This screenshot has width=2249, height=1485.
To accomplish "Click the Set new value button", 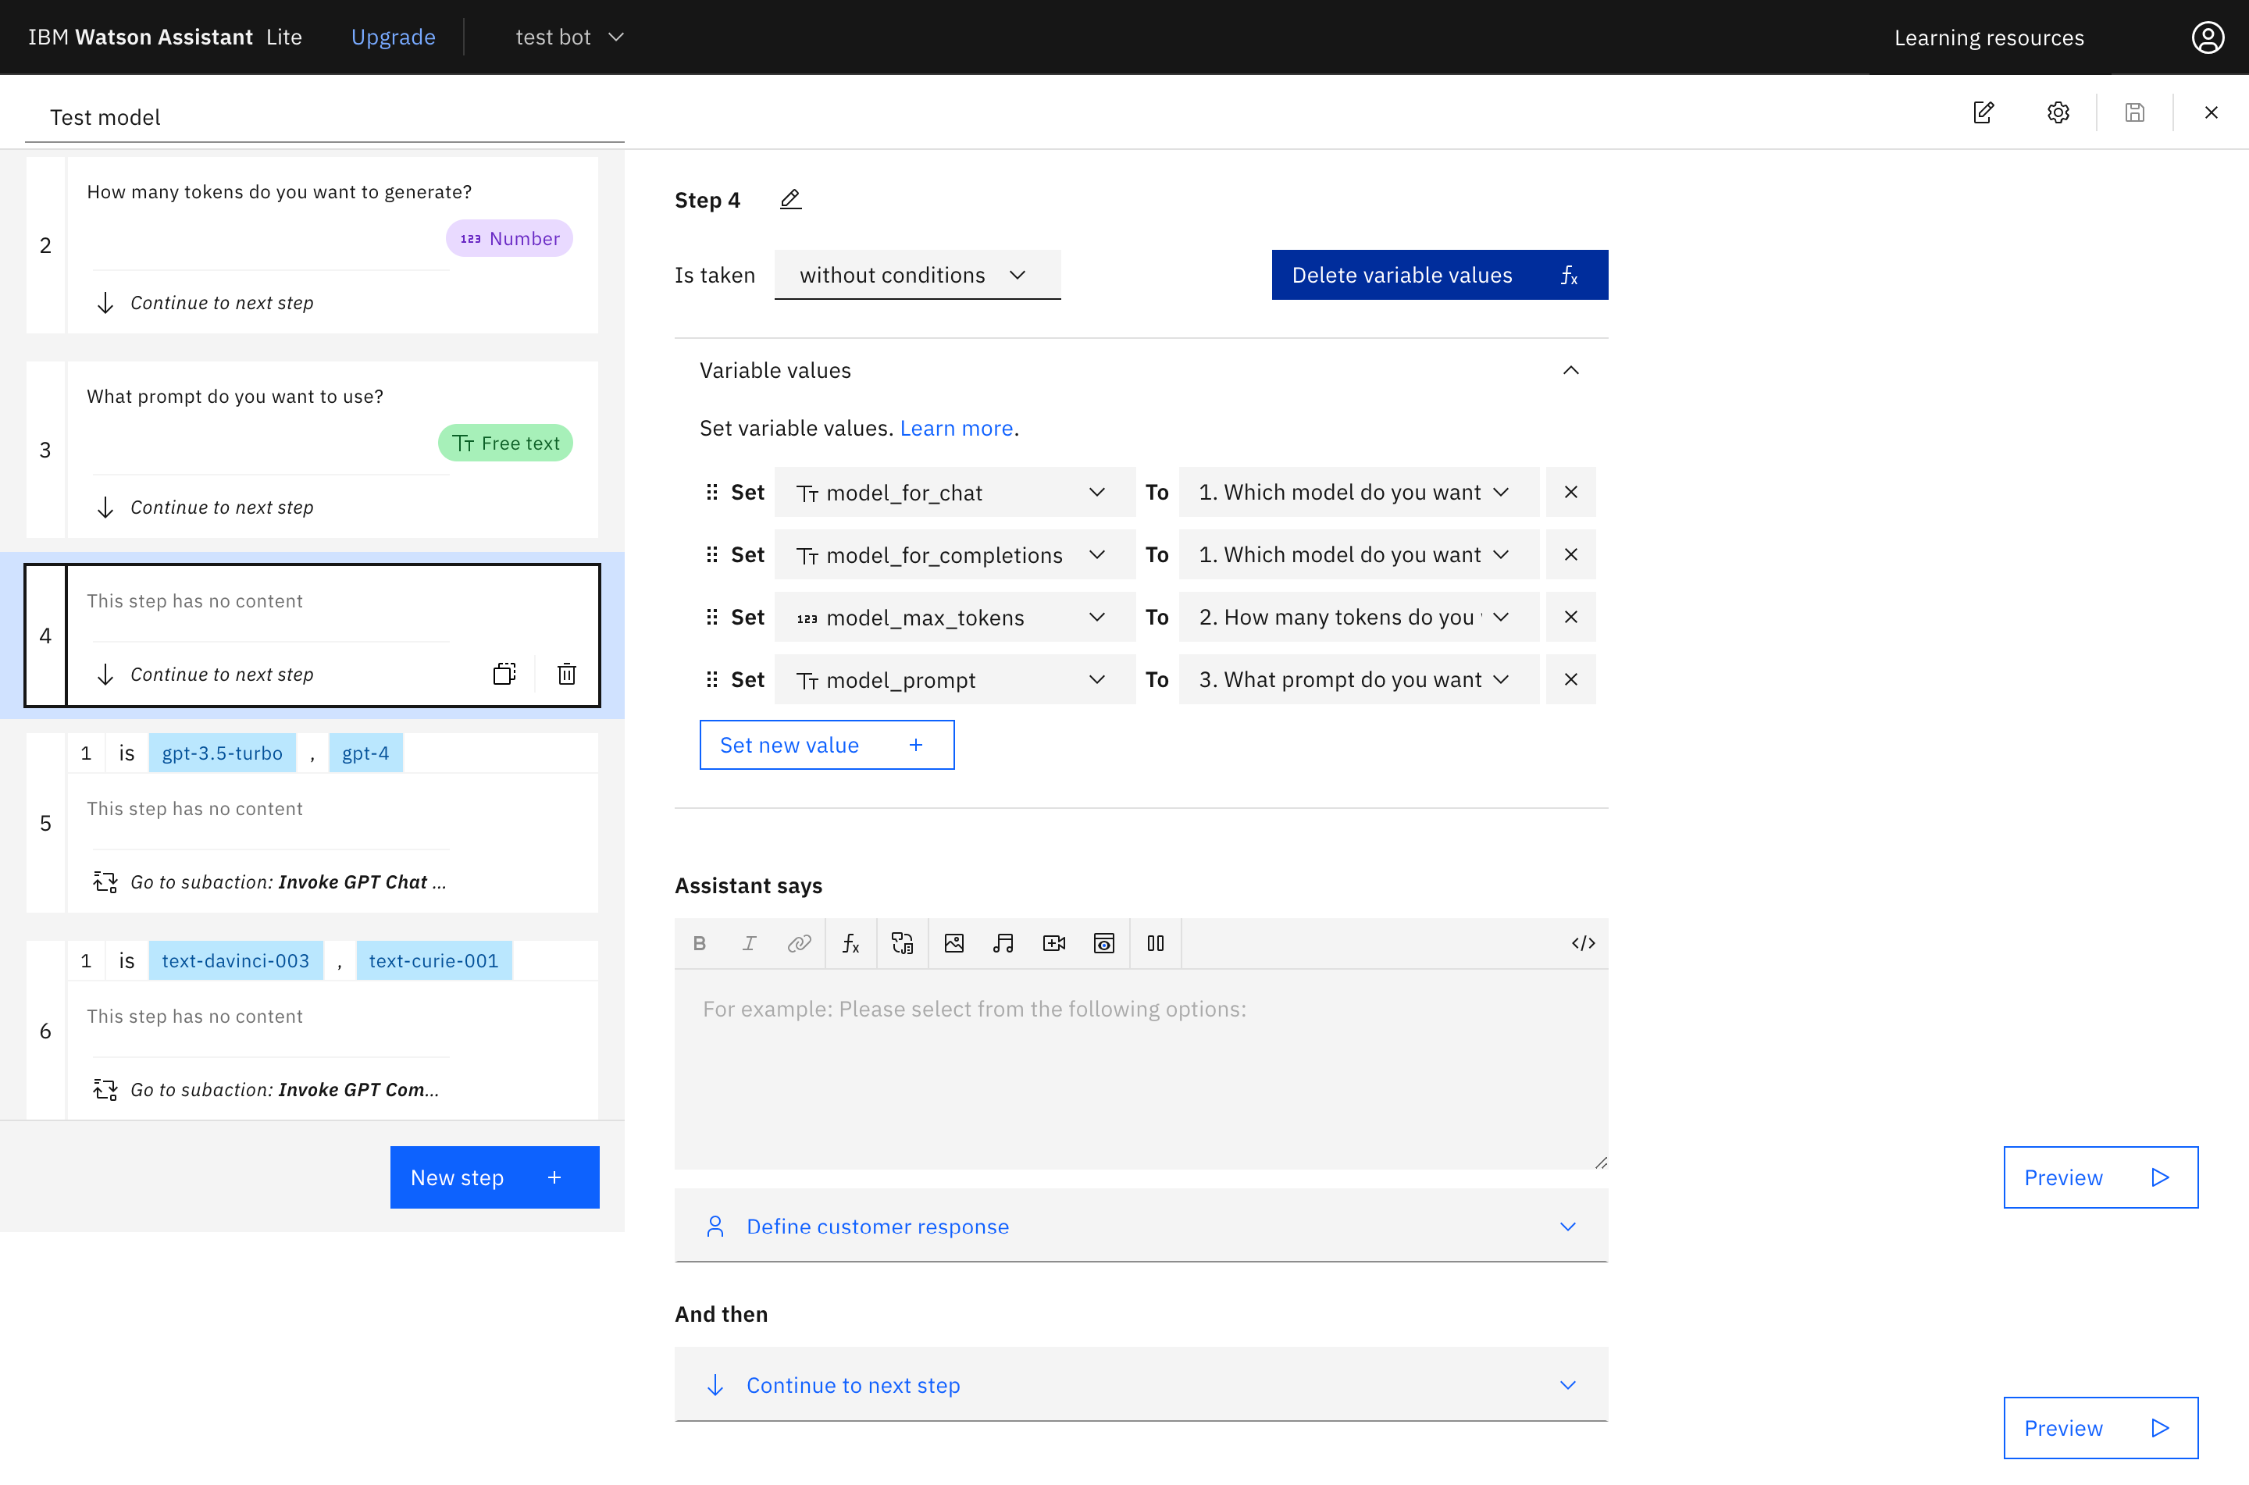I will click(825, 746).
